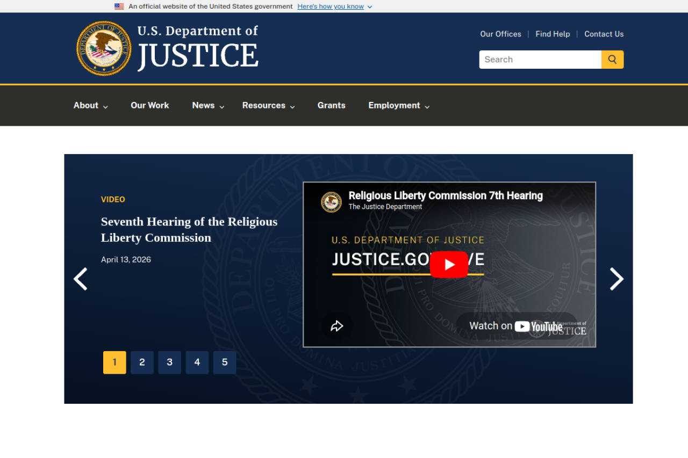The height and width of the screenshot is (458, 688).
Task: Expand the News dropdown menu
Action: pyautogui.click(x=208, y=106)
